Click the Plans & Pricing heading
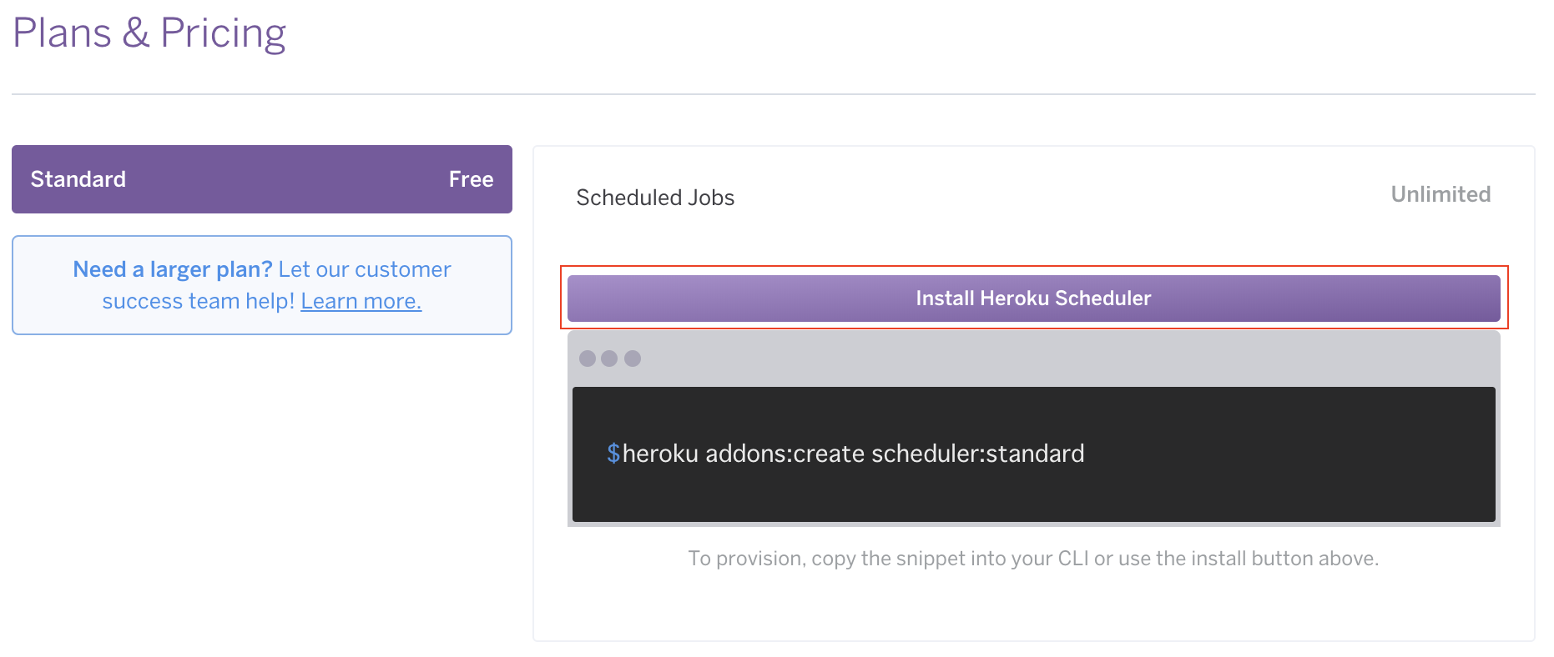Viewport: 1554px width, 657px height. pos(149,33)
